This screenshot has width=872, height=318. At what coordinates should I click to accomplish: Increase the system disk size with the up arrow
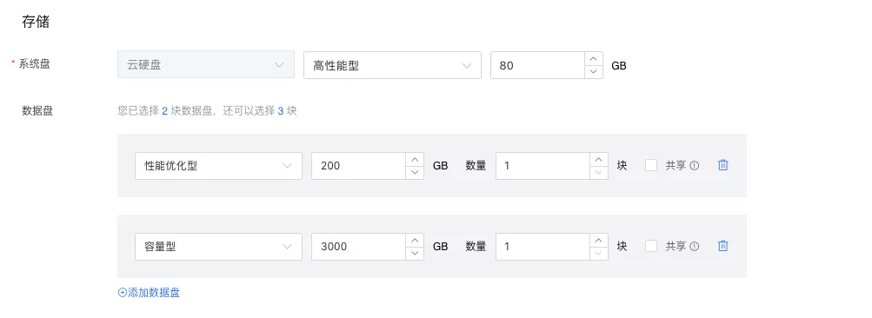594,58
